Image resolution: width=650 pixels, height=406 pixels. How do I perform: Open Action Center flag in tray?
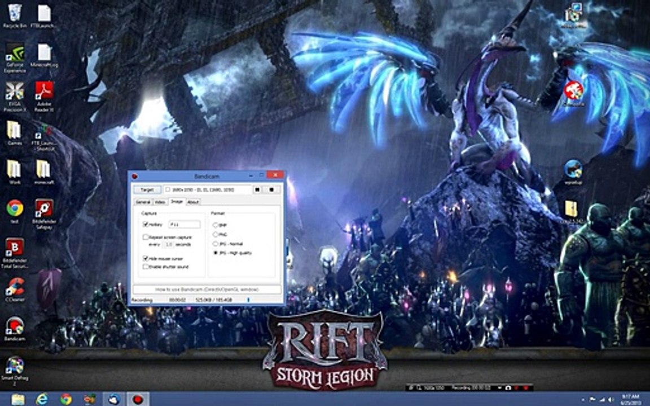[x=592, y=400]
